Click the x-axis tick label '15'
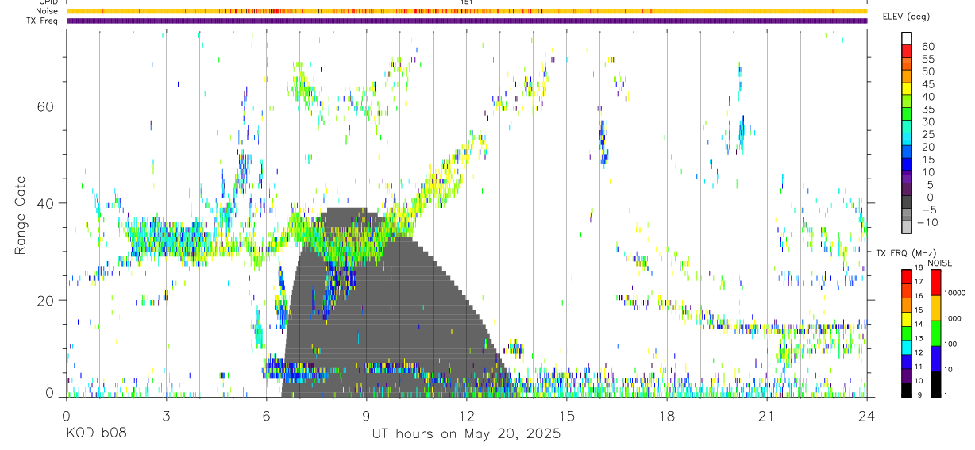The height and width of the screenshot is (450, 975). pyautogui.click(x=567, y=417)
